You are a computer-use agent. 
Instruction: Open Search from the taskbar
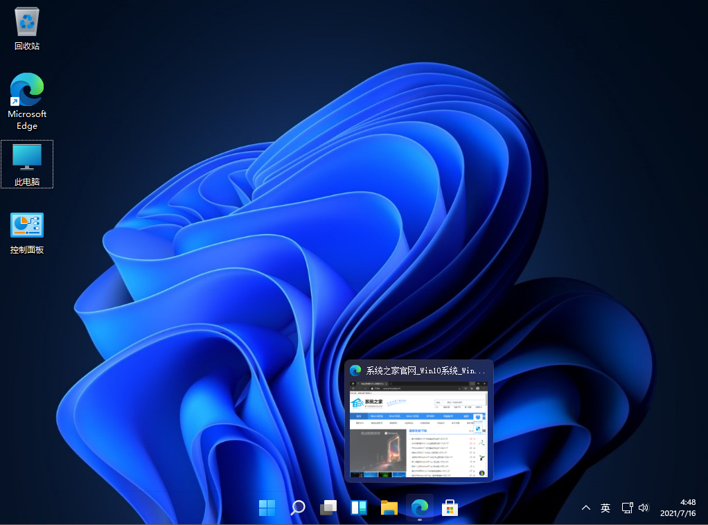(297, 508)
